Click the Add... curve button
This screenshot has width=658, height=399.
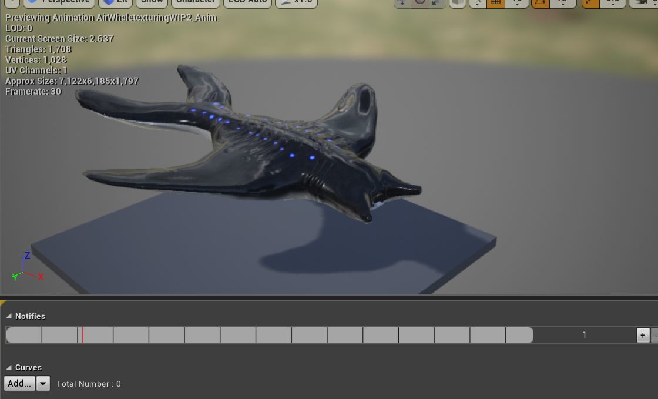[20, 383]
